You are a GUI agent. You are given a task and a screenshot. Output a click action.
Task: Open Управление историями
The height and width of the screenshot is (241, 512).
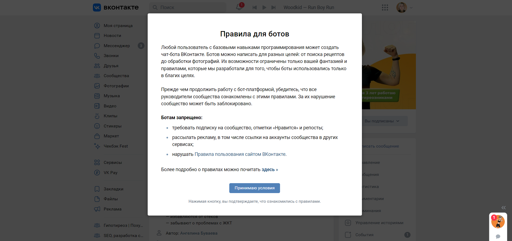pyautogui.click(x=379, y=223)
